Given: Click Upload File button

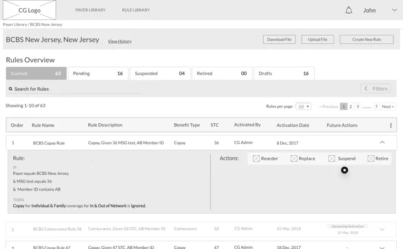Looking at the screenshot, I should [x=317, y=40].
